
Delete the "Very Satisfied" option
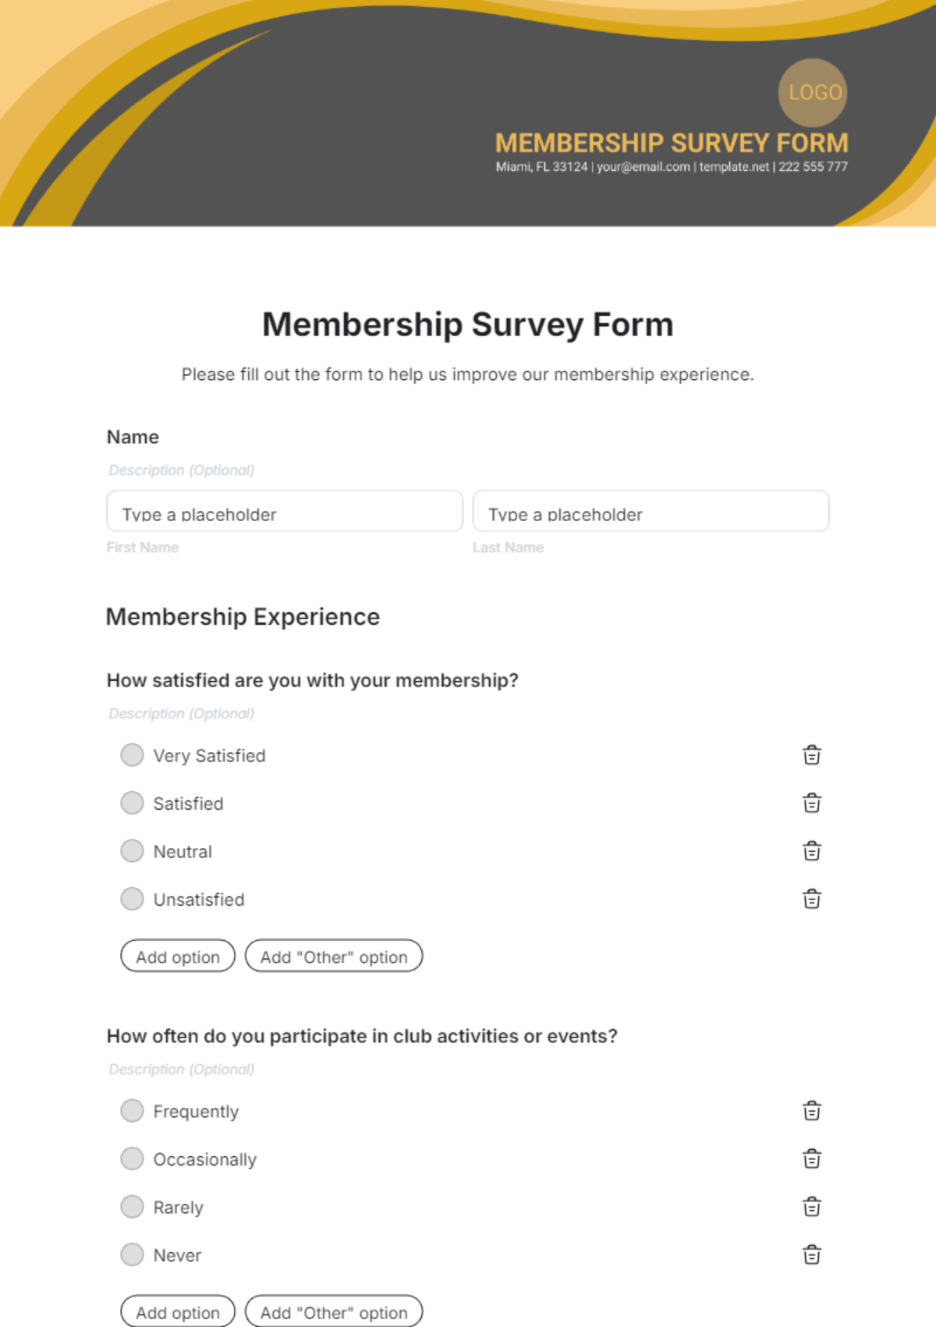tap(811, 755)
